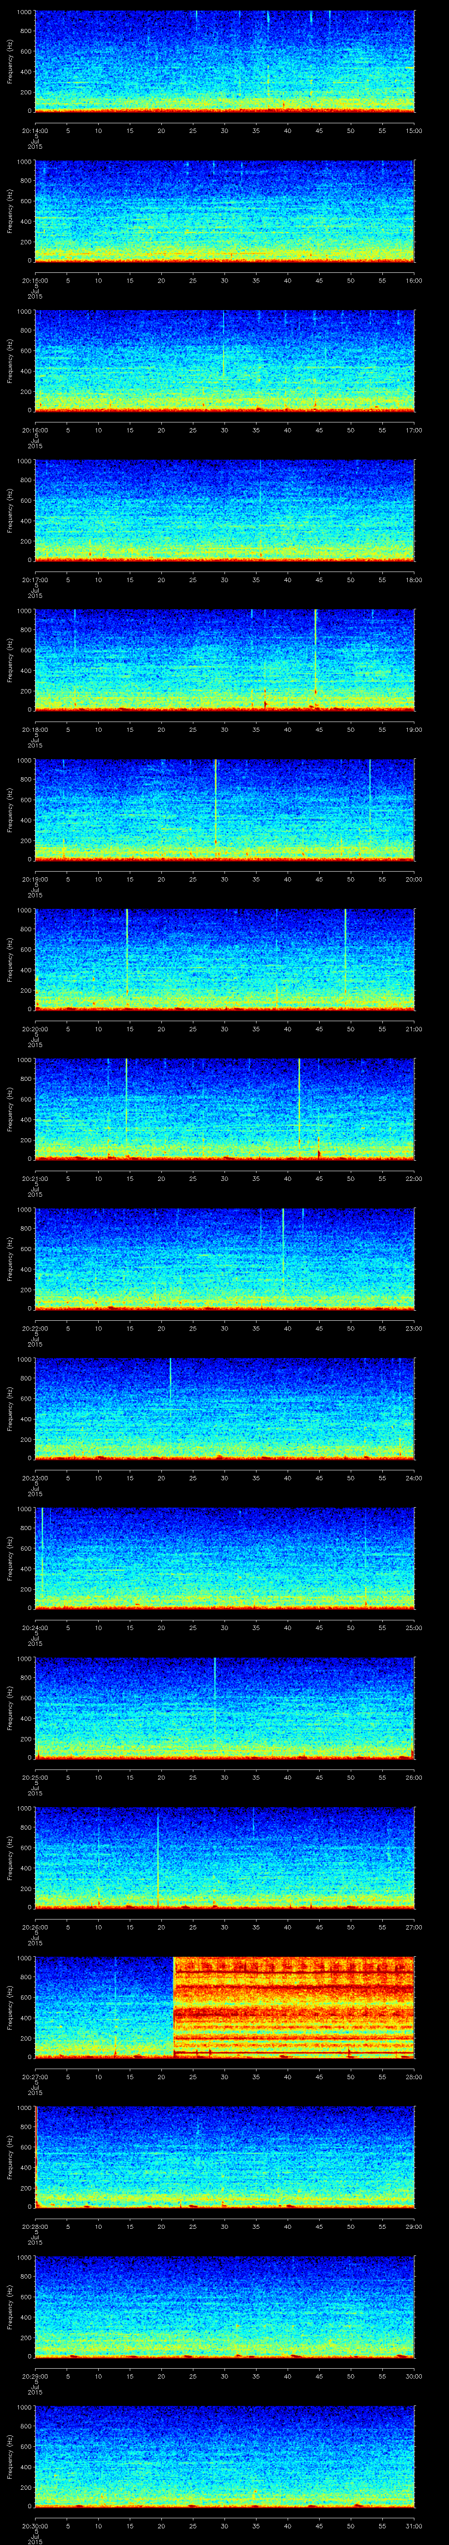Click the 20:26:00 start time label

35,1927
